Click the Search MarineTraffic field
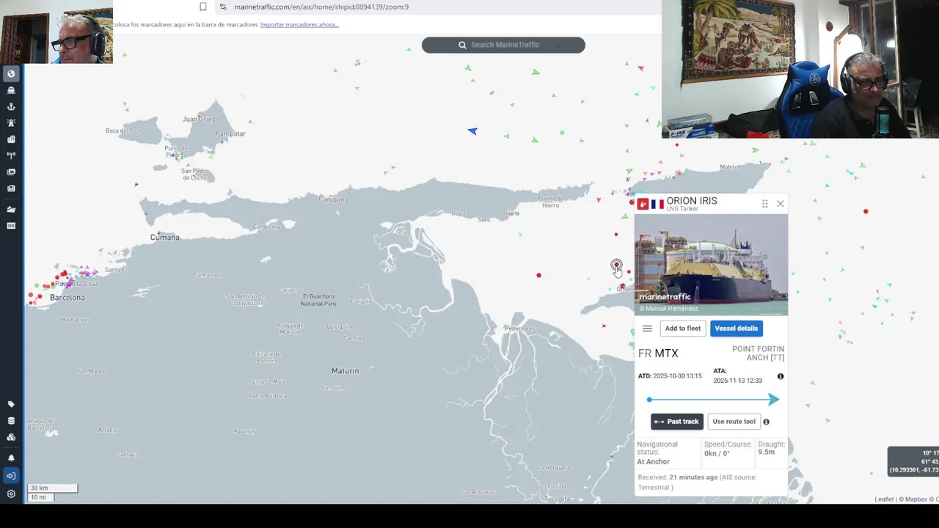Viewport: 939px width, 528px height. tap(503, 45)
